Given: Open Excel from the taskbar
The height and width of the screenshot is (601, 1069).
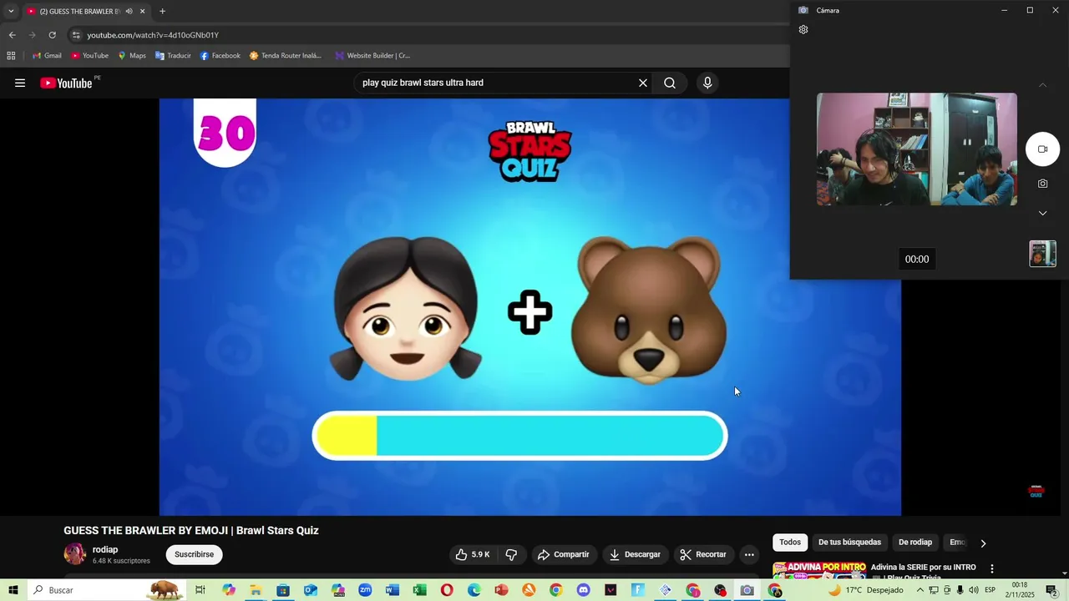Looking at the screenshot, I should 419,590.
